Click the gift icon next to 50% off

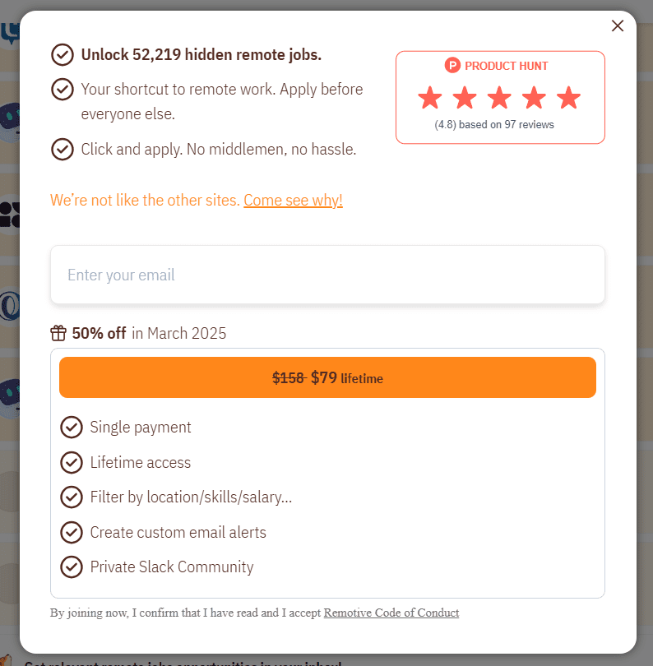point(58,333)
